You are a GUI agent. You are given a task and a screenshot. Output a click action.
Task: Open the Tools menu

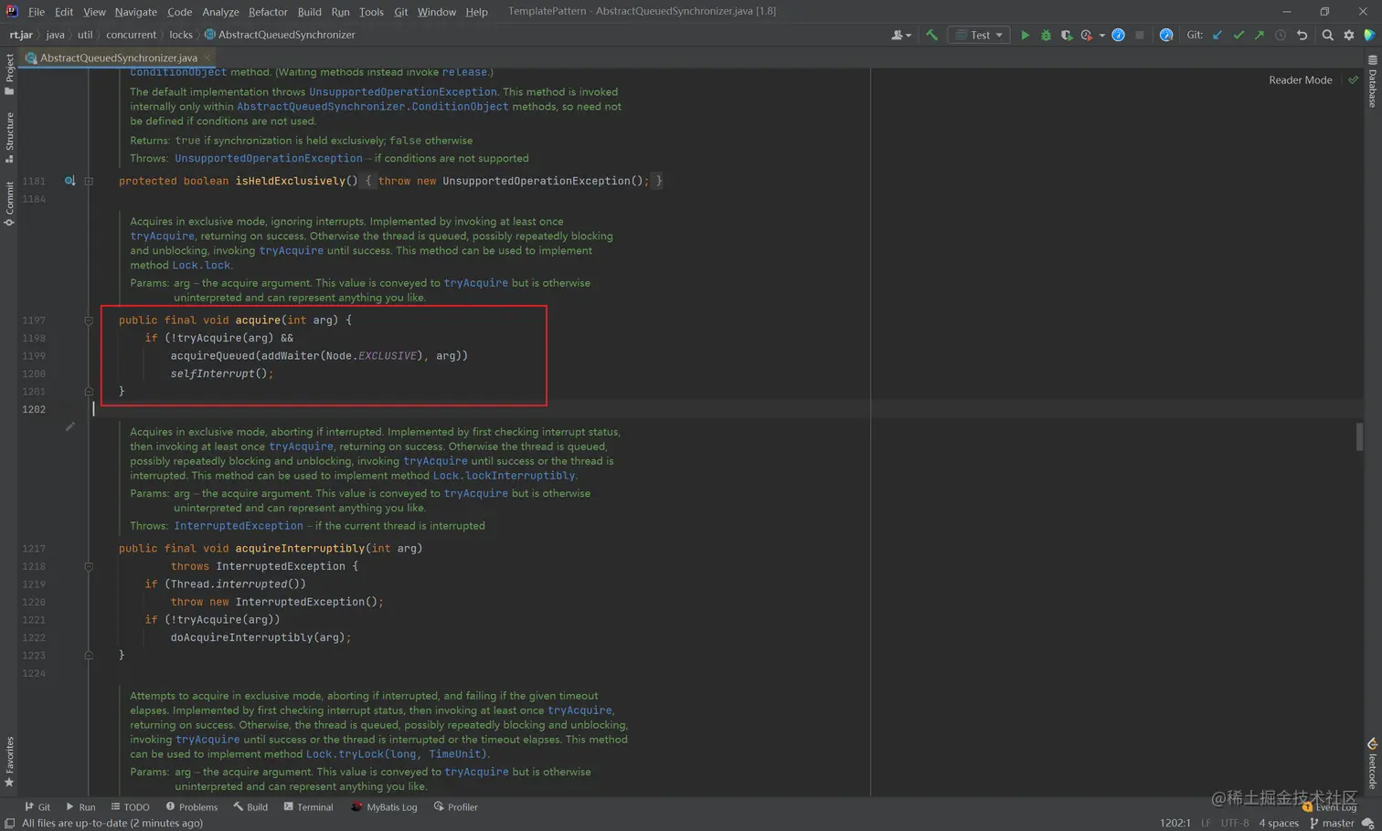tap(371, 12)
